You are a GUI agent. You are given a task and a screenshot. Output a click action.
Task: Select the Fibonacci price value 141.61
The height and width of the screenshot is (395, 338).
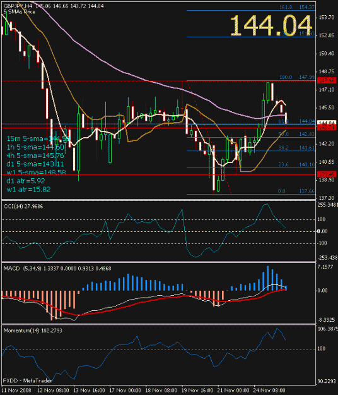pos(307,148)
